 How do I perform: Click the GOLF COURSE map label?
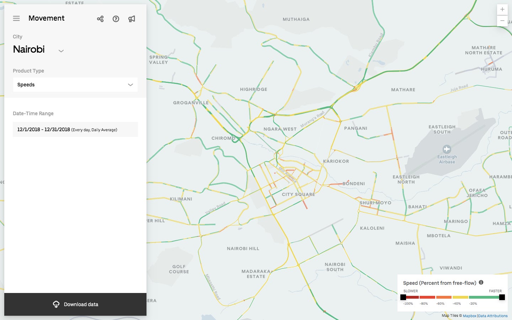coord(179,269)
